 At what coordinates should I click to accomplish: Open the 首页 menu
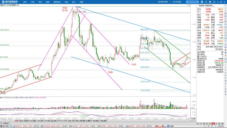25,2
